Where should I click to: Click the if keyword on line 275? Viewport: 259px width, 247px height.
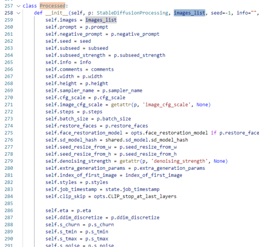(214, 133)
